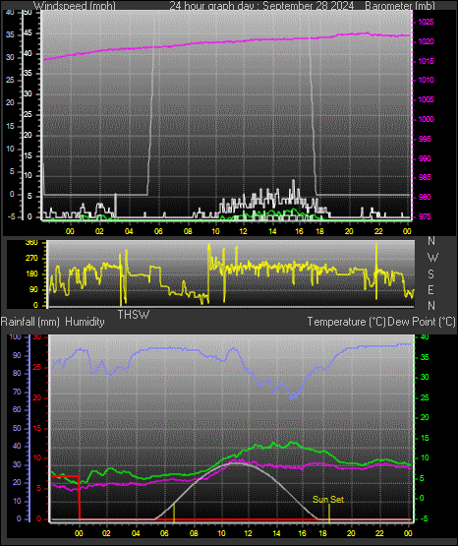Click the Humidity label
Screen dimensions: 458x546
tap(85, 322)
